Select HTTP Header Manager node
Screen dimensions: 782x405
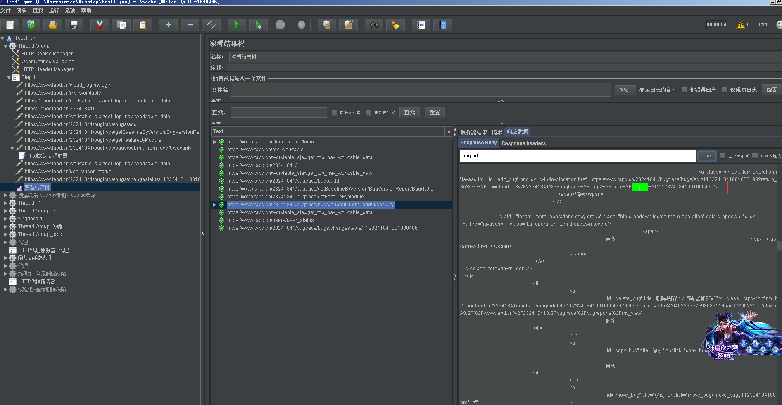(48, 69)
